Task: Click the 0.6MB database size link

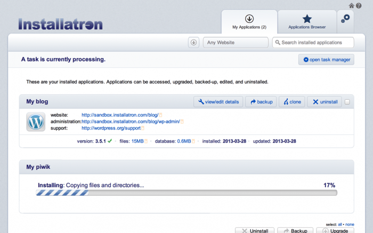Action: click(x=184, y=141)
